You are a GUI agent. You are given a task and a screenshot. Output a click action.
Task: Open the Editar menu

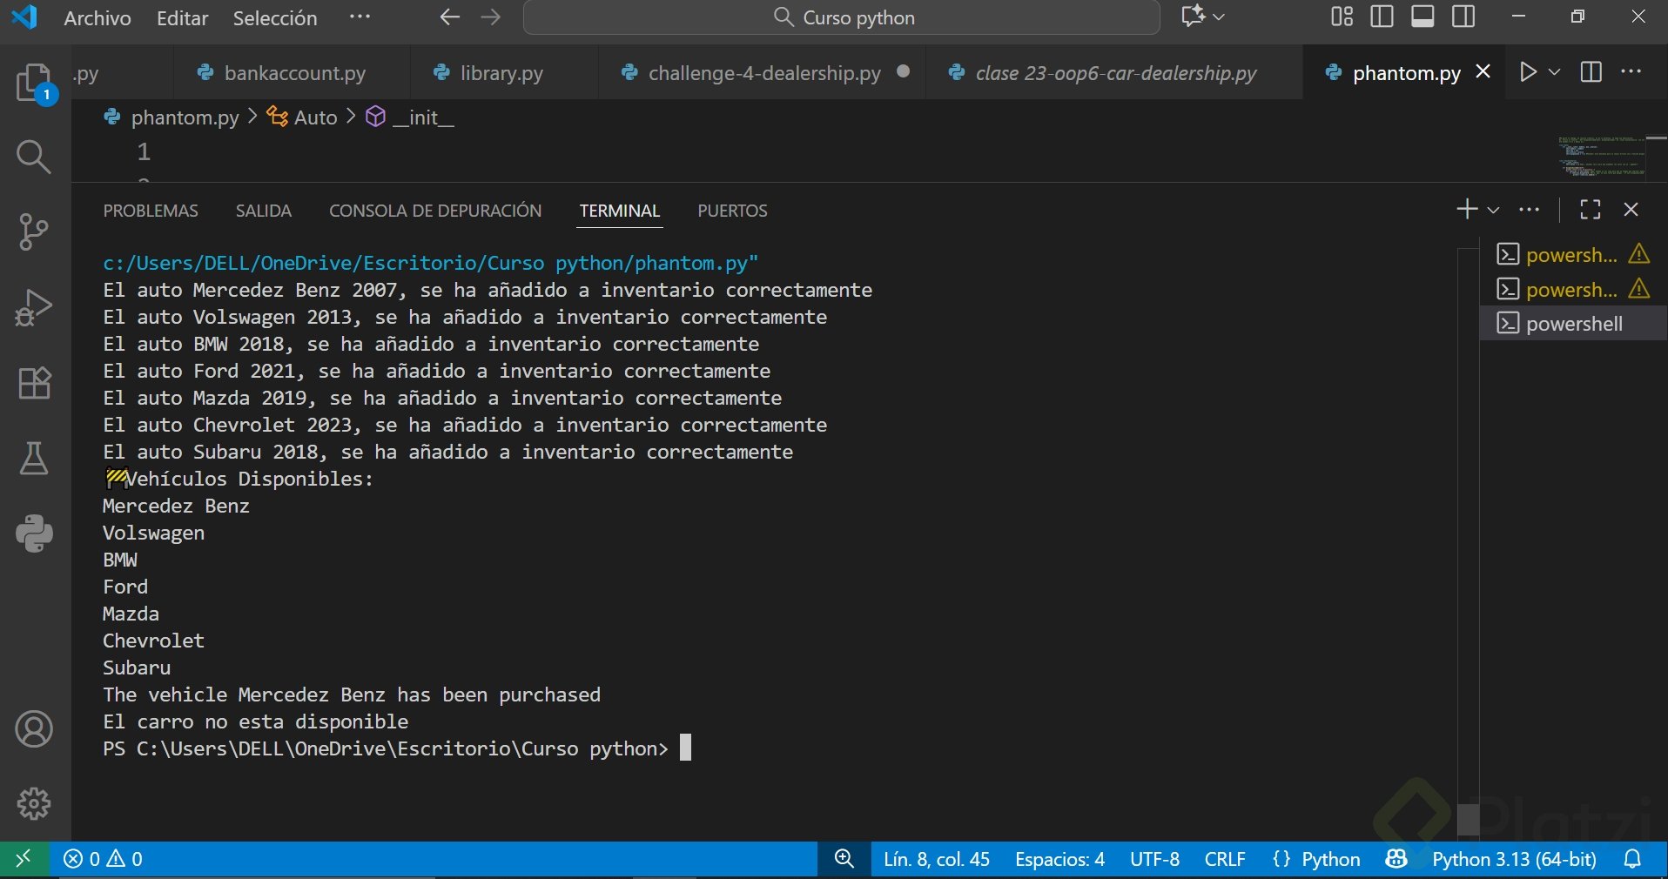182,18
